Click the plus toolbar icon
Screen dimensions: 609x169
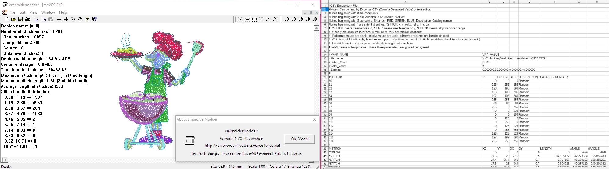(66, 19)
